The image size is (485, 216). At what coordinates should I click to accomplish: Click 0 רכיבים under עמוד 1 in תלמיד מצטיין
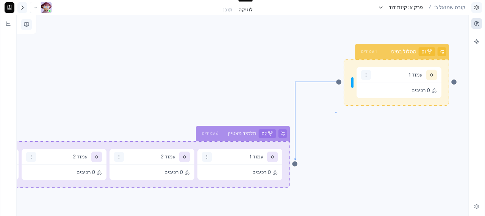(x=265, y=172)
